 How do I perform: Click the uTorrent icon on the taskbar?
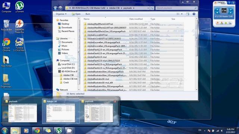click(59, 131)
